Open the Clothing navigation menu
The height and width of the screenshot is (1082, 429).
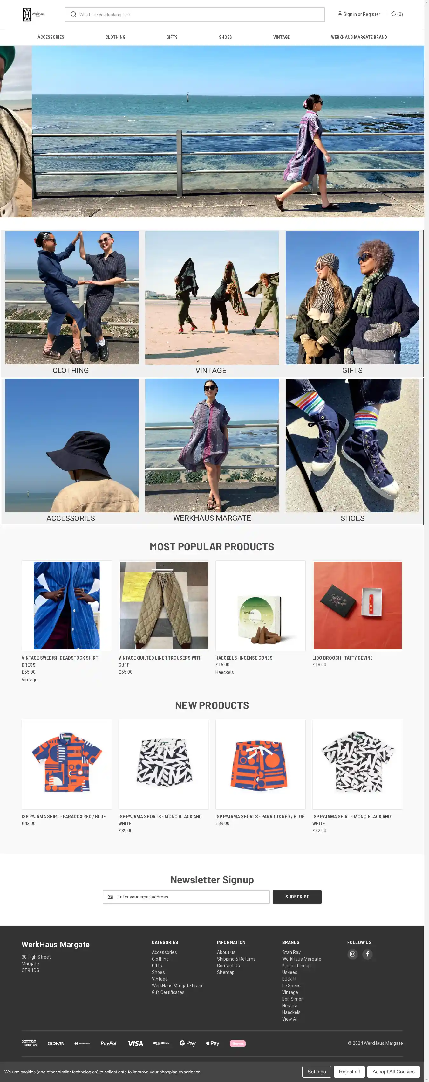pos(115,38)
